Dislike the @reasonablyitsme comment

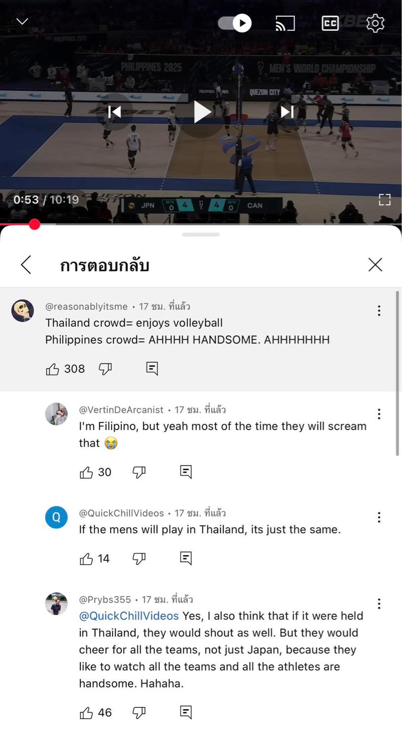pos(106,369)
